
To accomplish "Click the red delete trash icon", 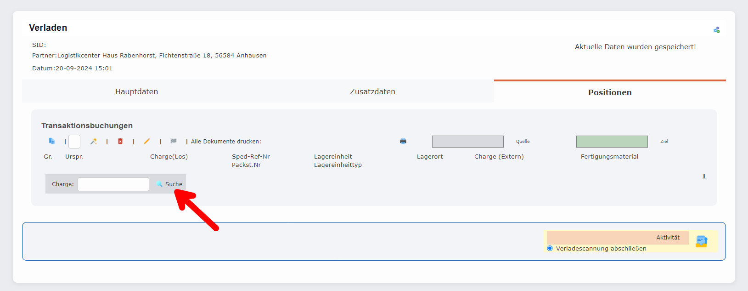I will 120,142.
